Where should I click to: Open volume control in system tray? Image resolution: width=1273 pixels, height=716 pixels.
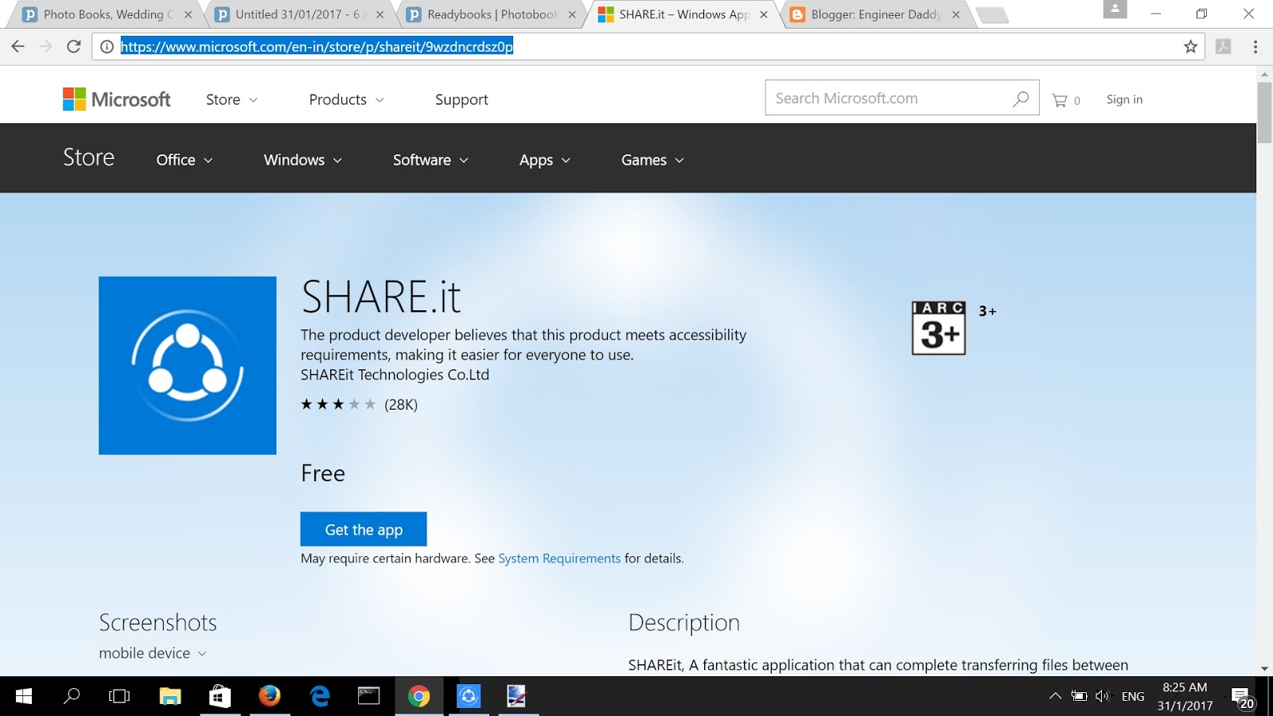tap(1102, 696)
